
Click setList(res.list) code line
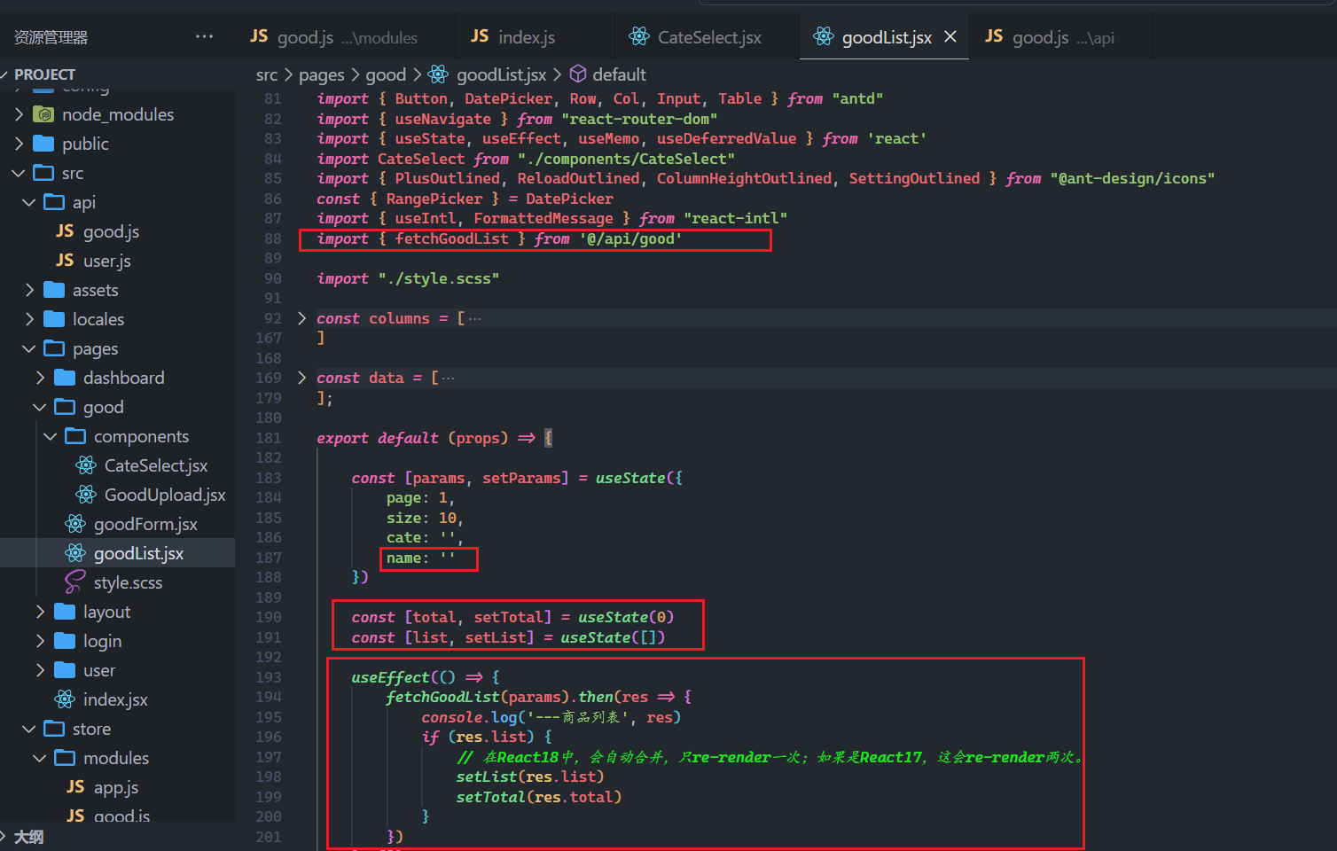click(x=529, y=777)
